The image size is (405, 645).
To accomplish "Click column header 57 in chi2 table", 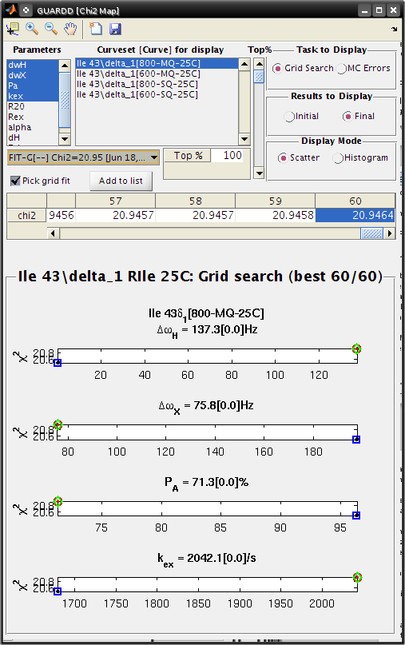I will click(115, 201).
